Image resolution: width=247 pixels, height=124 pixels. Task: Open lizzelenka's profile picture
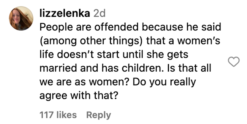tap(21, 18)
